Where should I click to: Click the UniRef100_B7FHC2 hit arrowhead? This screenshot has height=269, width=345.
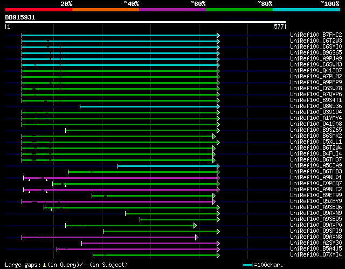218,35
